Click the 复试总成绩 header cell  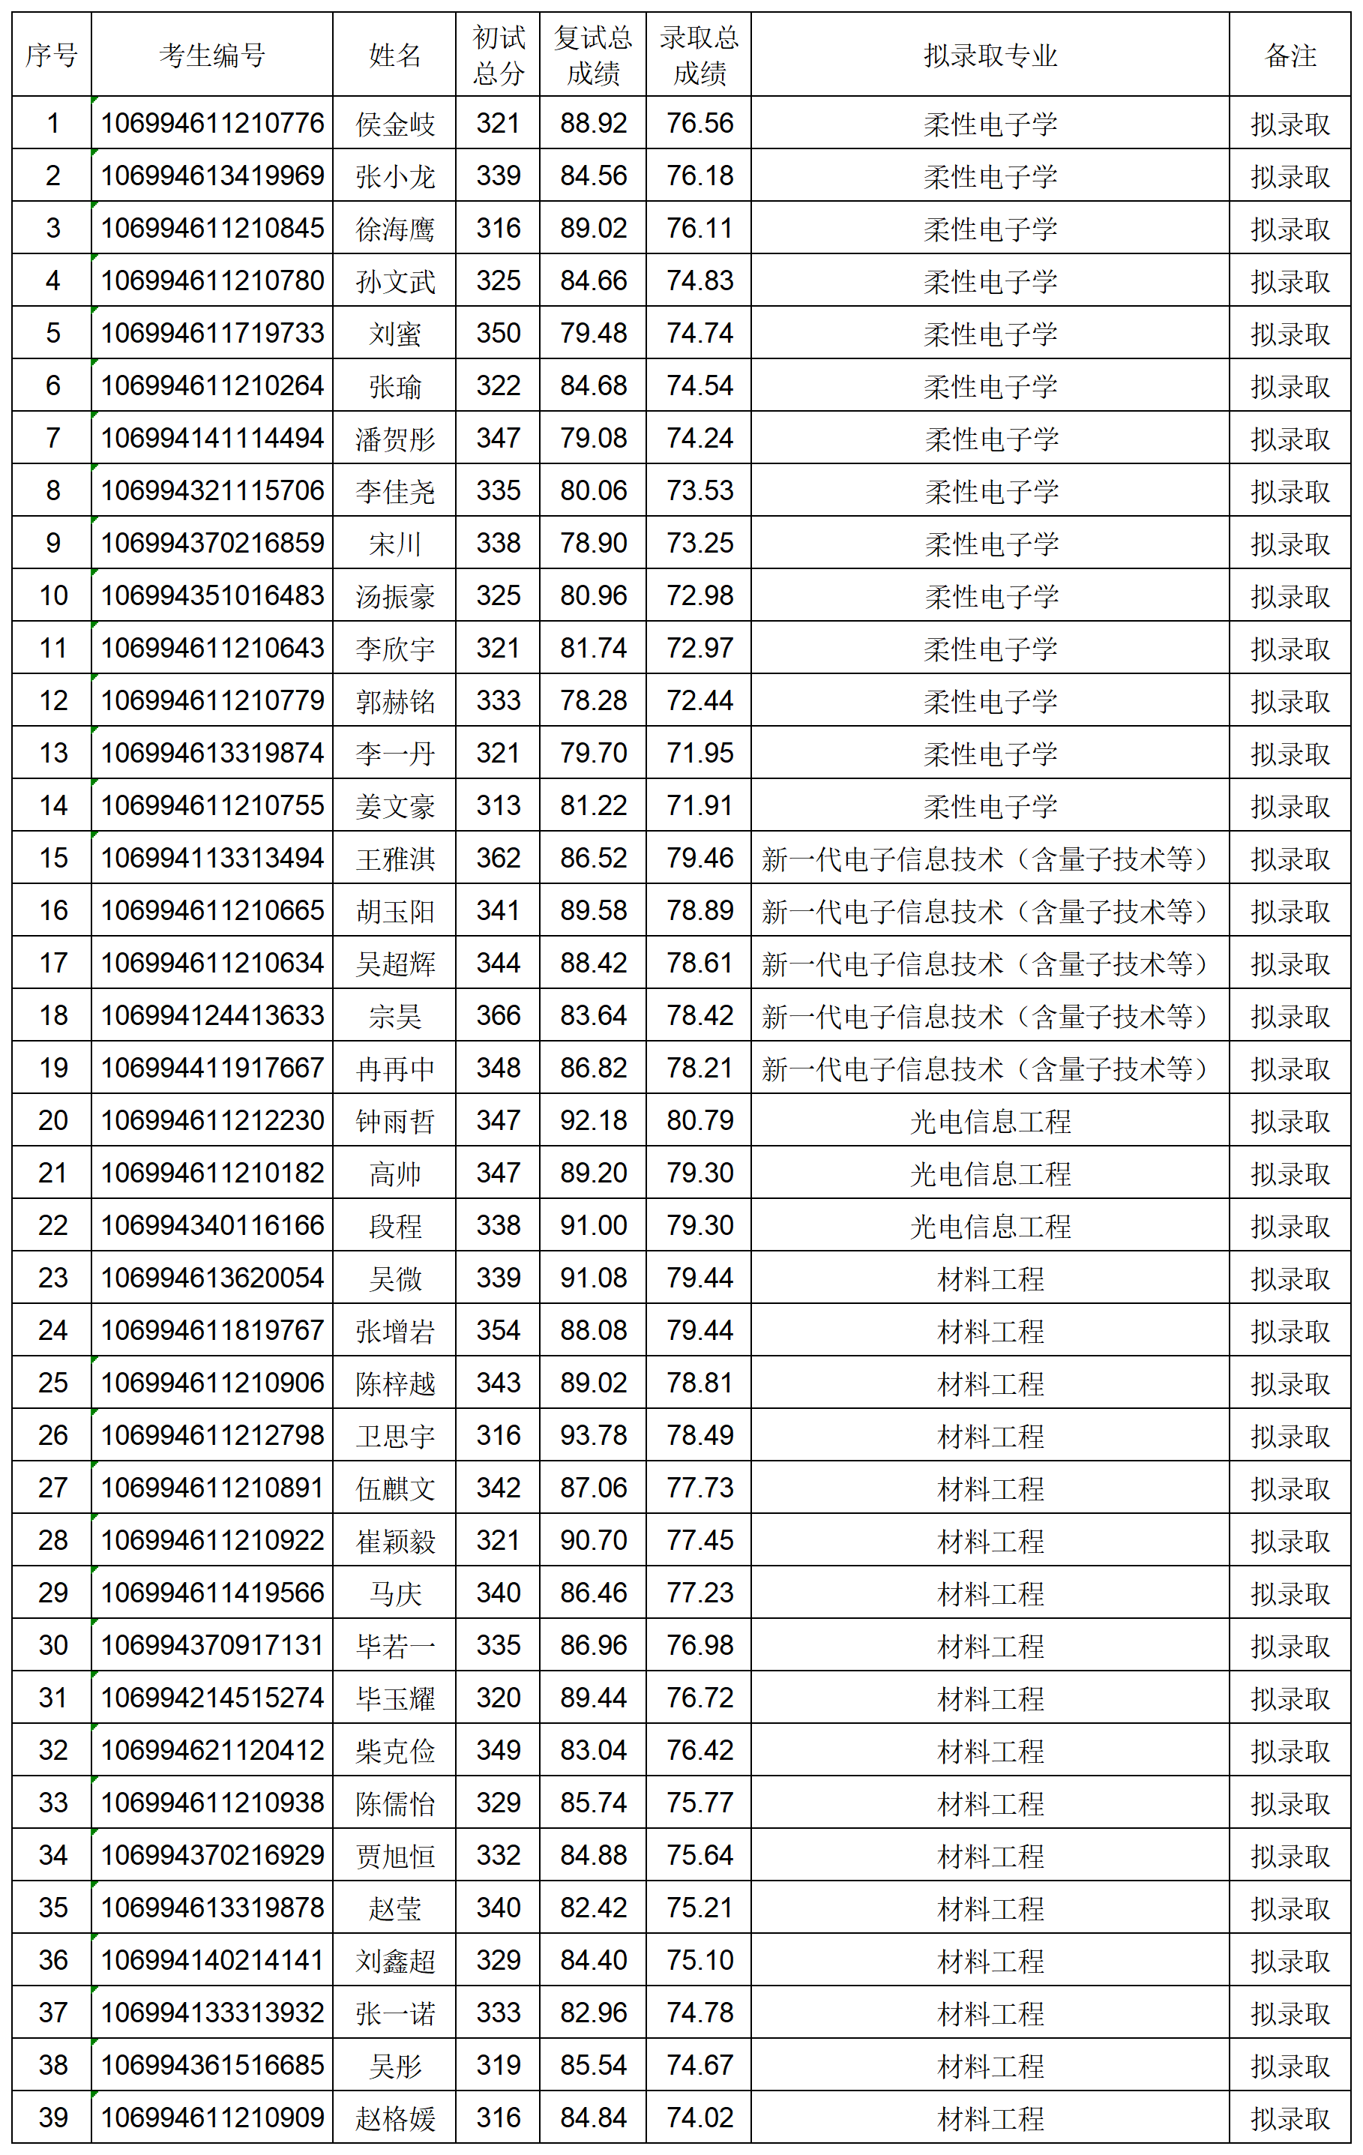point(592,55)
